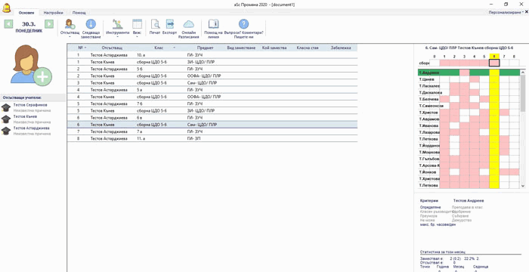This screenshot has width=529, height=272.
Task: Select the row with class 7 б
Action: 212,104
